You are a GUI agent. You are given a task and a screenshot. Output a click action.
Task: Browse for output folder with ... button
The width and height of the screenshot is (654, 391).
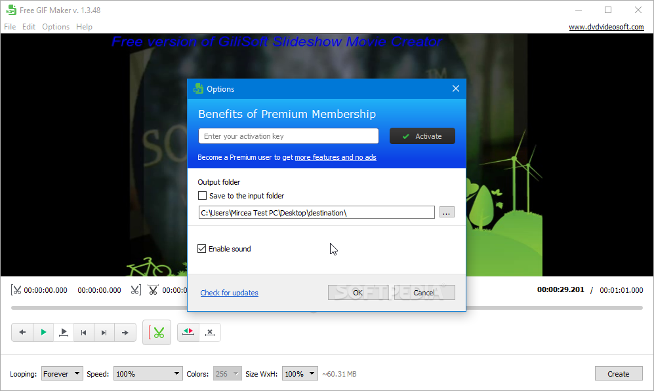[x=447, y=212]
